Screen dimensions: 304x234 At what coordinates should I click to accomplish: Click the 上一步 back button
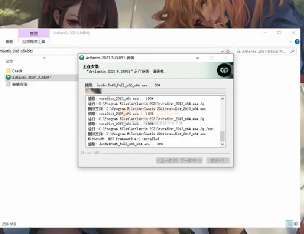point(167,161)
